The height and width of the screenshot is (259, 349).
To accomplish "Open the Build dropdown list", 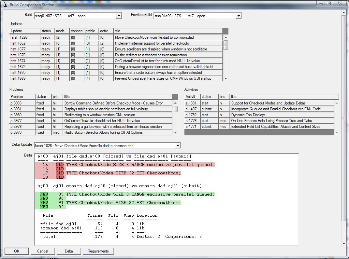I will 119,16.
